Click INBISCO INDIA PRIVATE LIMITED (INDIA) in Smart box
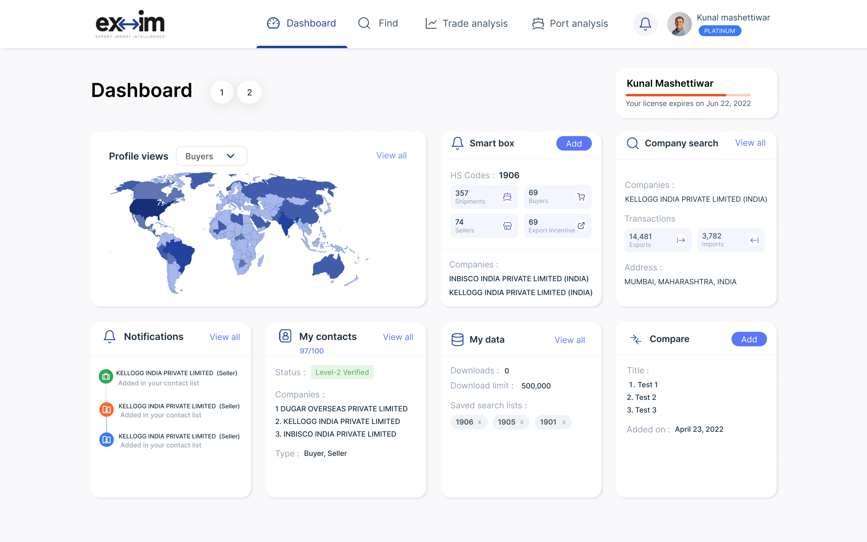The height and width of the screenshot is (542, 867). pyautogui.click(x=519, y=279)
